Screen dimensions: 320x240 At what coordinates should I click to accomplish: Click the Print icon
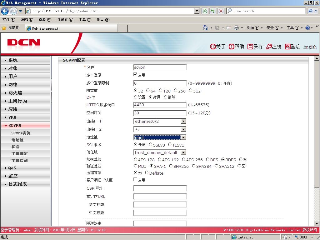(236, 28)
